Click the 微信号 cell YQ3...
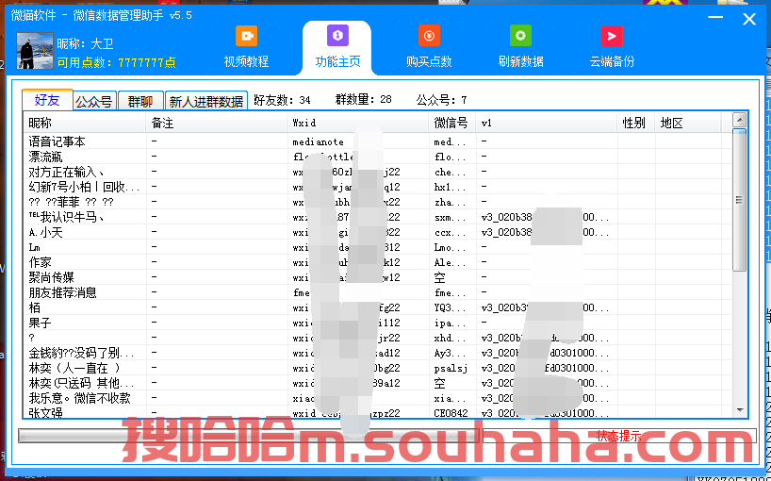771x481 pixels. pos(450,307)
